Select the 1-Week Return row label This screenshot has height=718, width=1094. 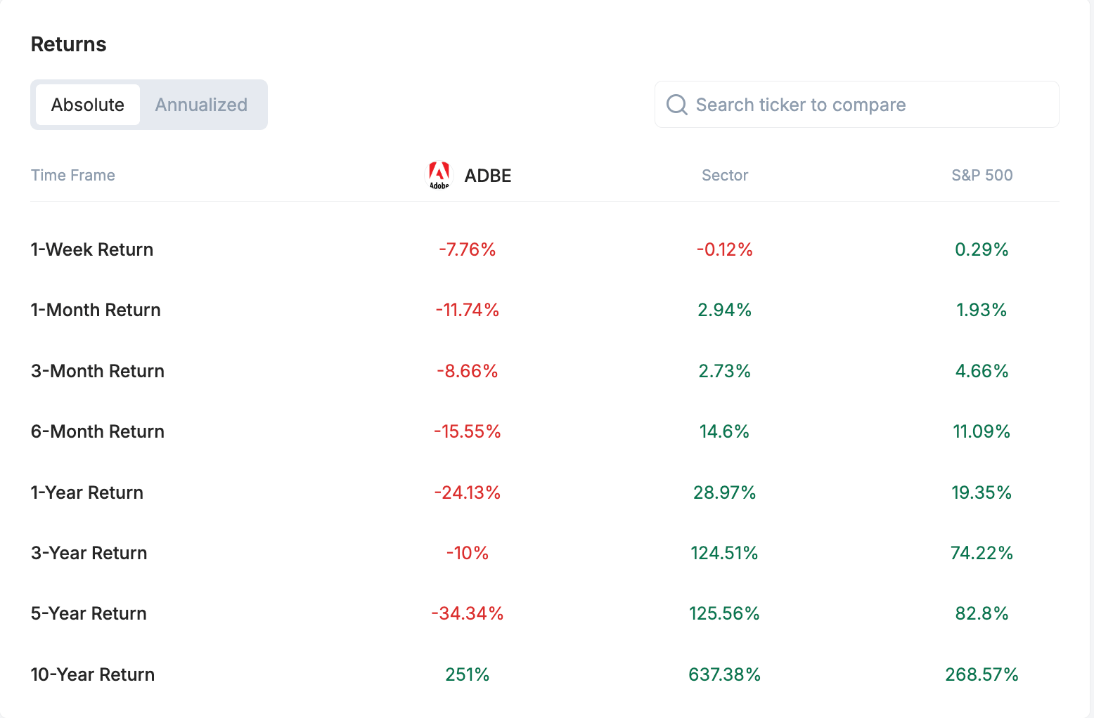pos(92,249)
